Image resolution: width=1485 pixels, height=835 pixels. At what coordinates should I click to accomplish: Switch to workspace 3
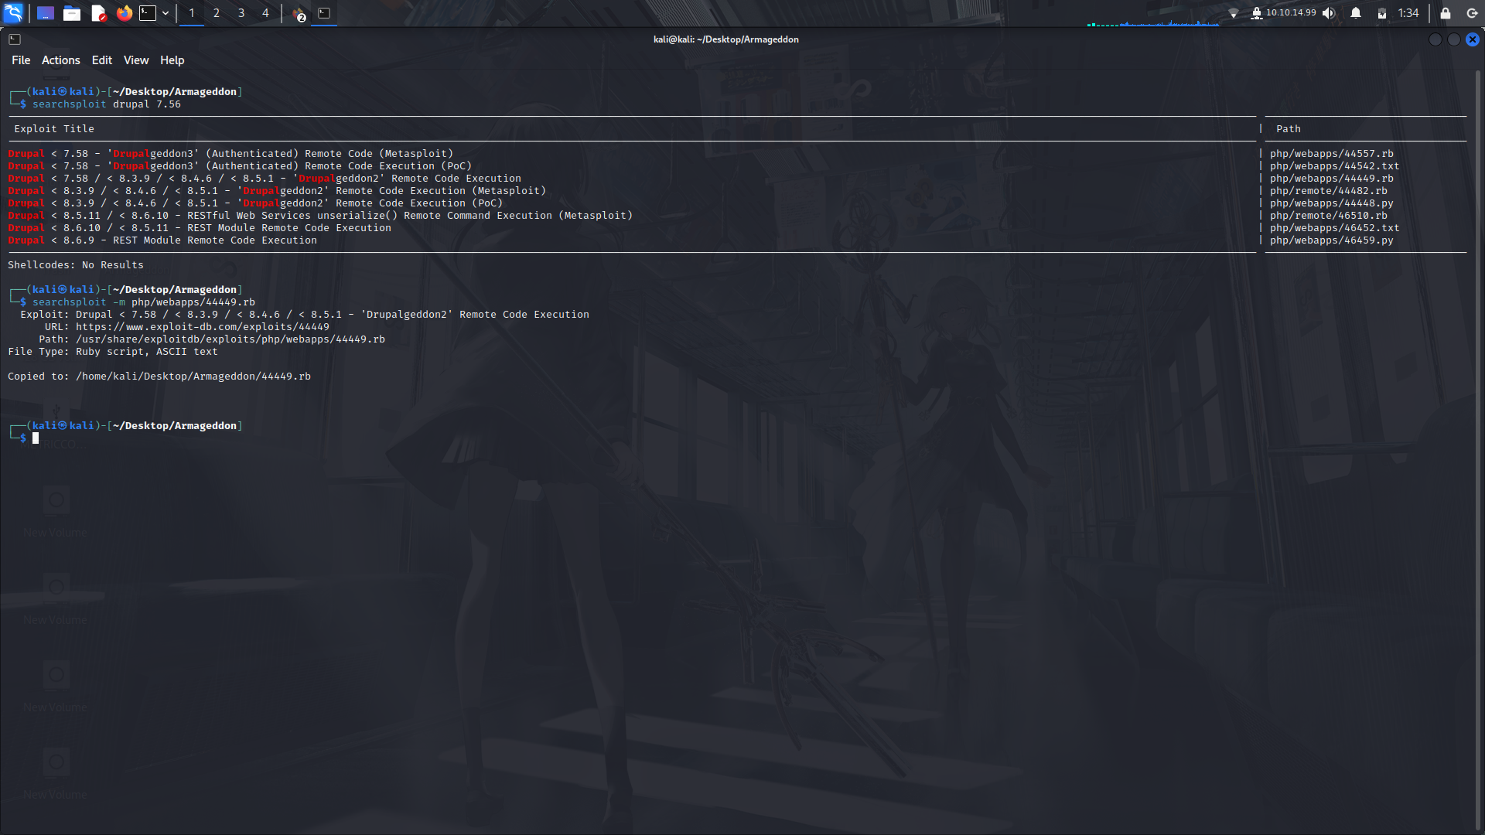pos(241,13)
